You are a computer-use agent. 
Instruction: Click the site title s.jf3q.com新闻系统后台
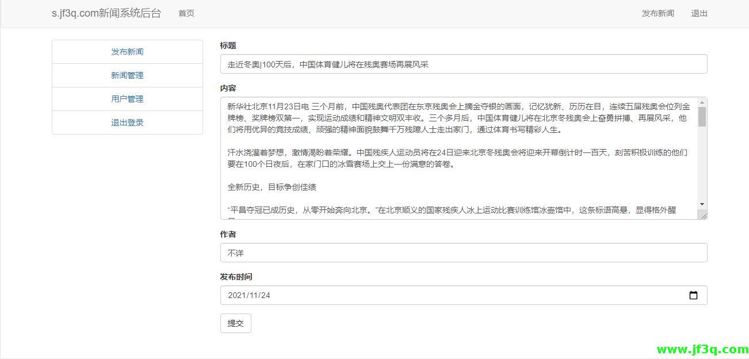[x=106, y=13]
